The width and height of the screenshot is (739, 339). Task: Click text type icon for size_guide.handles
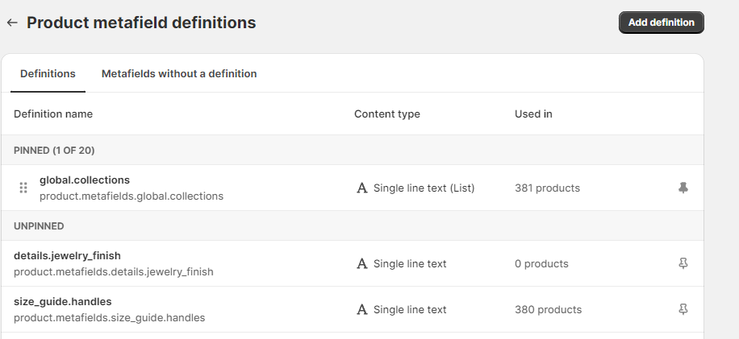pyautogui.click(x=362, y=310)
